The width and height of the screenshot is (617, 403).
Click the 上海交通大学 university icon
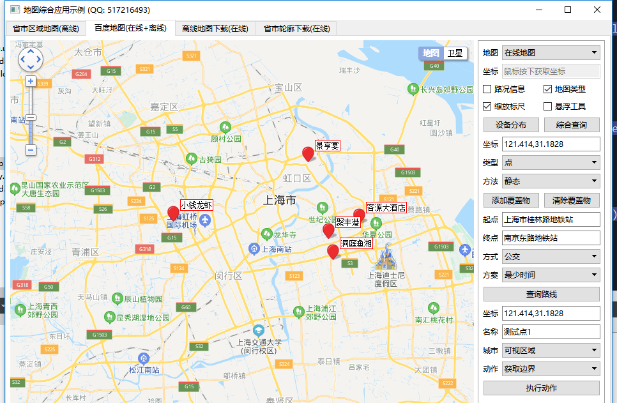[x=259, y=330]
